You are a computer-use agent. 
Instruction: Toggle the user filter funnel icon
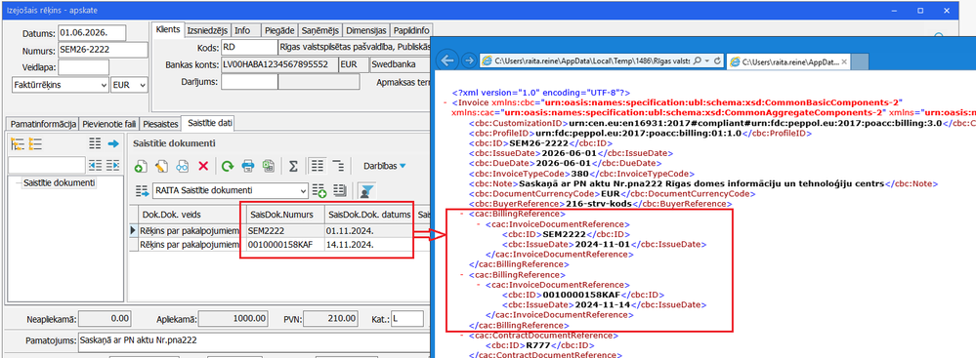tap(367, 190)
